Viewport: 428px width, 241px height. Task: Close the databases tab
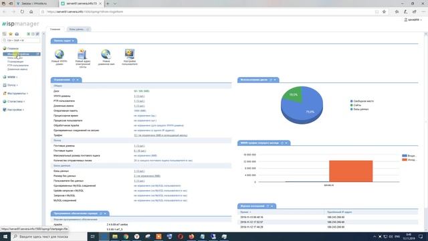(88, 29)
